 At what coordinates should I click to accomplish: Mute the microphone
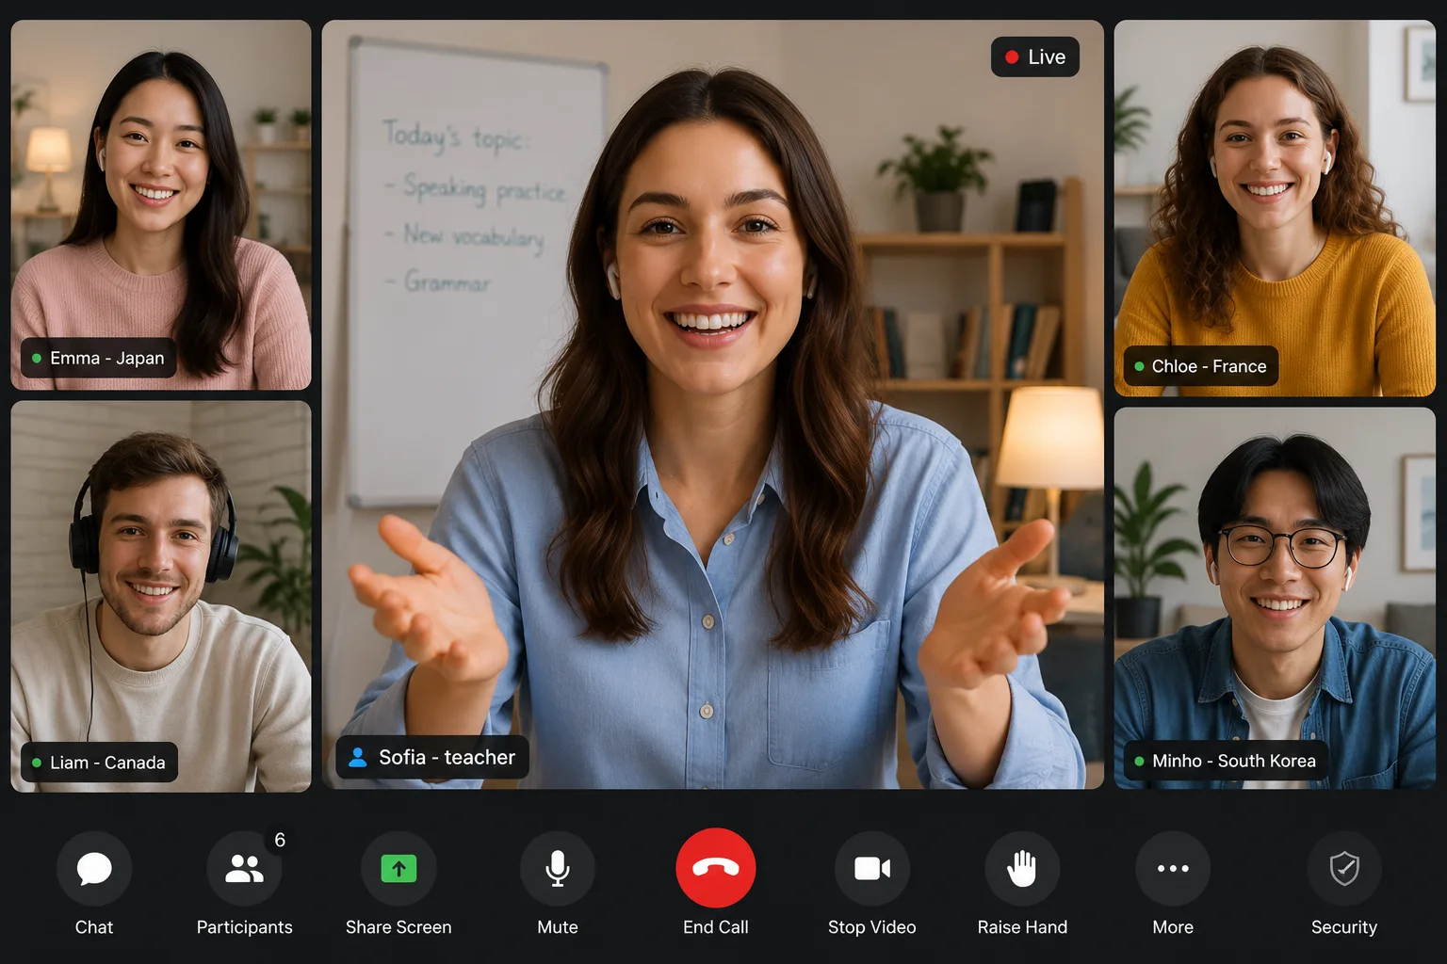click(558, 868)
